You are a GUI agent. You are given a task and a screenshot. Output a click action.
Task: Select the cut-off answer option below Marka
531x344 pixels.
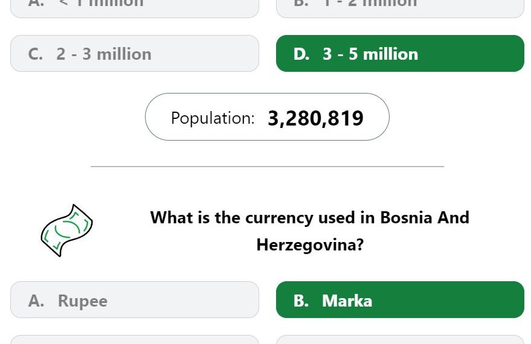pos(401,340)
